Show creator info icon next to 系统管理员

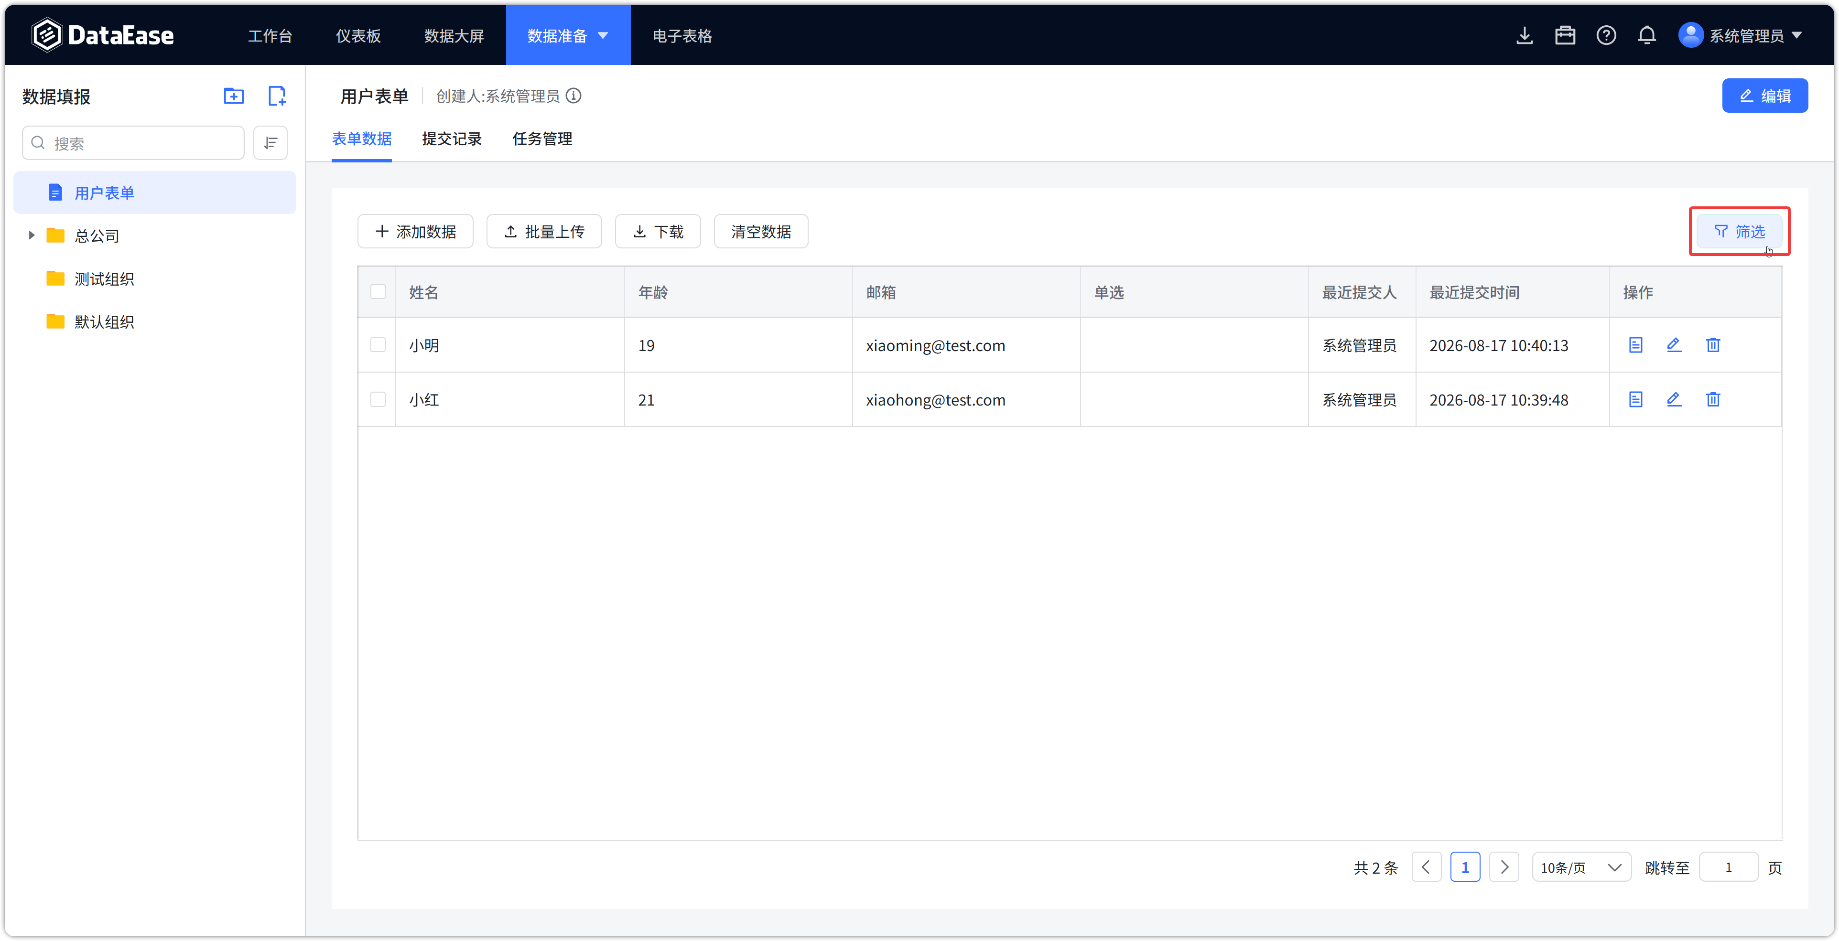(573, 96)
